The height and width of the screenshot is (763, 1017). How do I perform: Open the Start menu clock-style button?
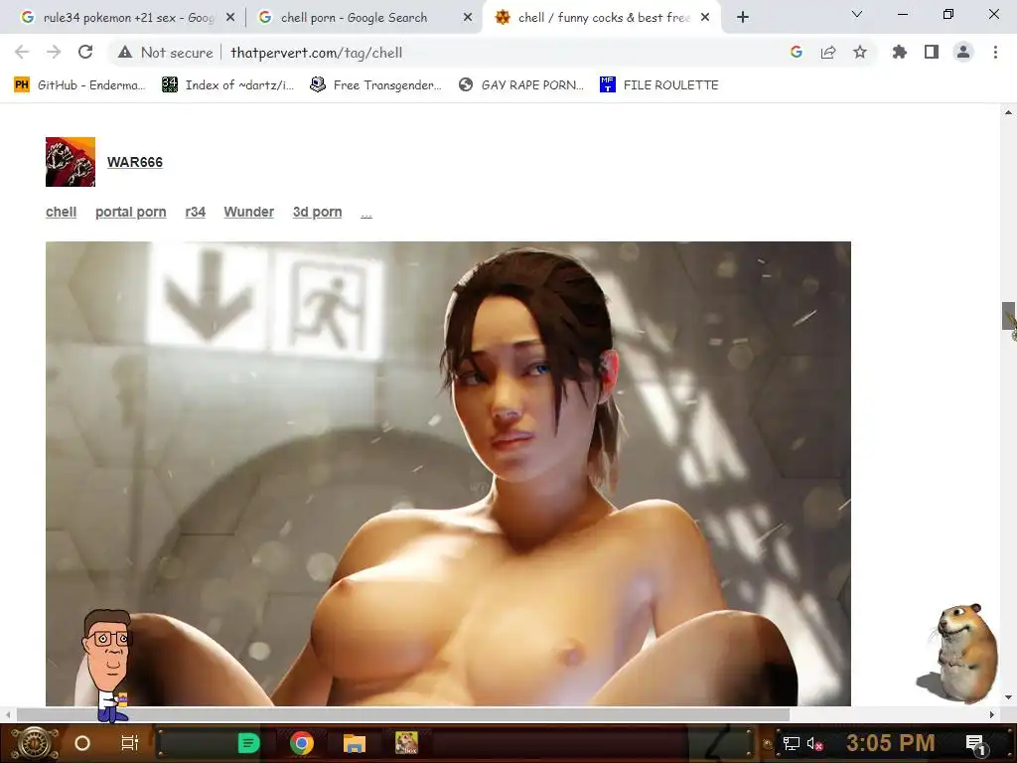click(x=35, y=743)
